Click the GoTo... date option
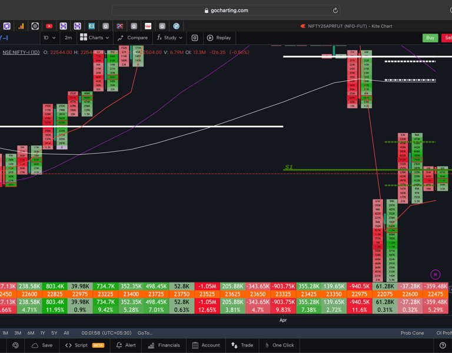Viewport: 452px width, 353px height. (x=145, y=333)
